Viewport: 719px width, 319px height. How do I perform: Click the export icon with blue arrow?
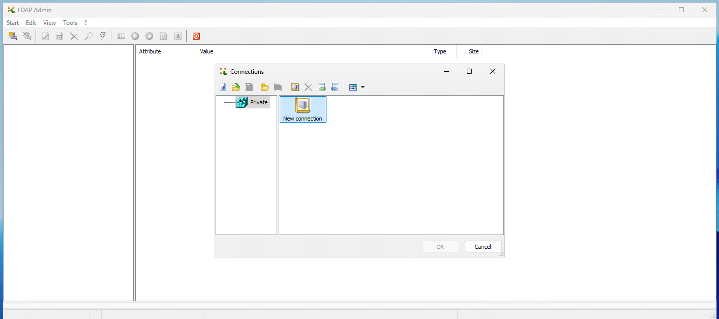tap(335, 87)
